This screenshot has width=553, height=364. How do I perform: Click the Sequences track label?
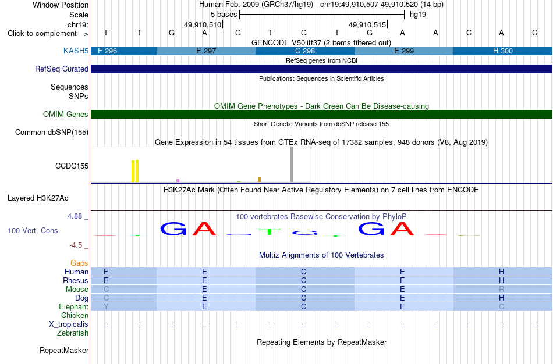[x=69, y=87]
